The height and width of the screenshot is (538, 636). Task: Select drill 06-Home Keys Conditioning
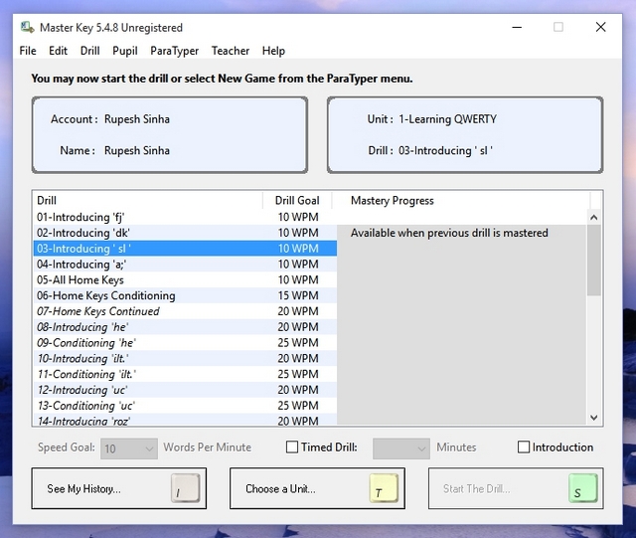(x=185, y=295)
